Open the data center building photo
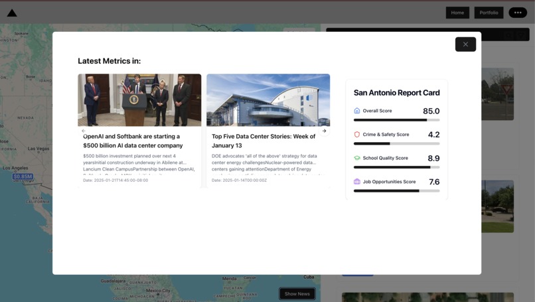Image resolution: width=535 pixels, height=302 pixels. pos(268,100)
